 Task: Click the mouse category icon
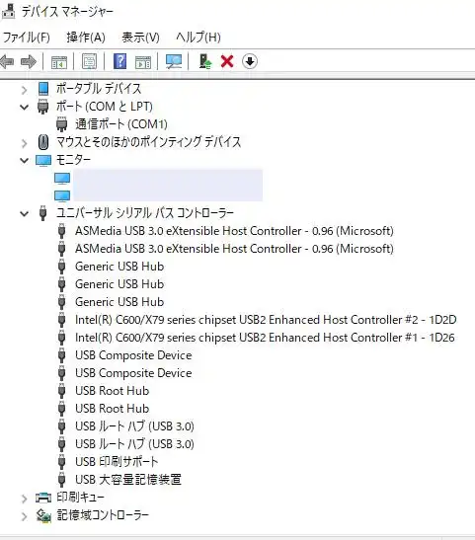point(43,142)
